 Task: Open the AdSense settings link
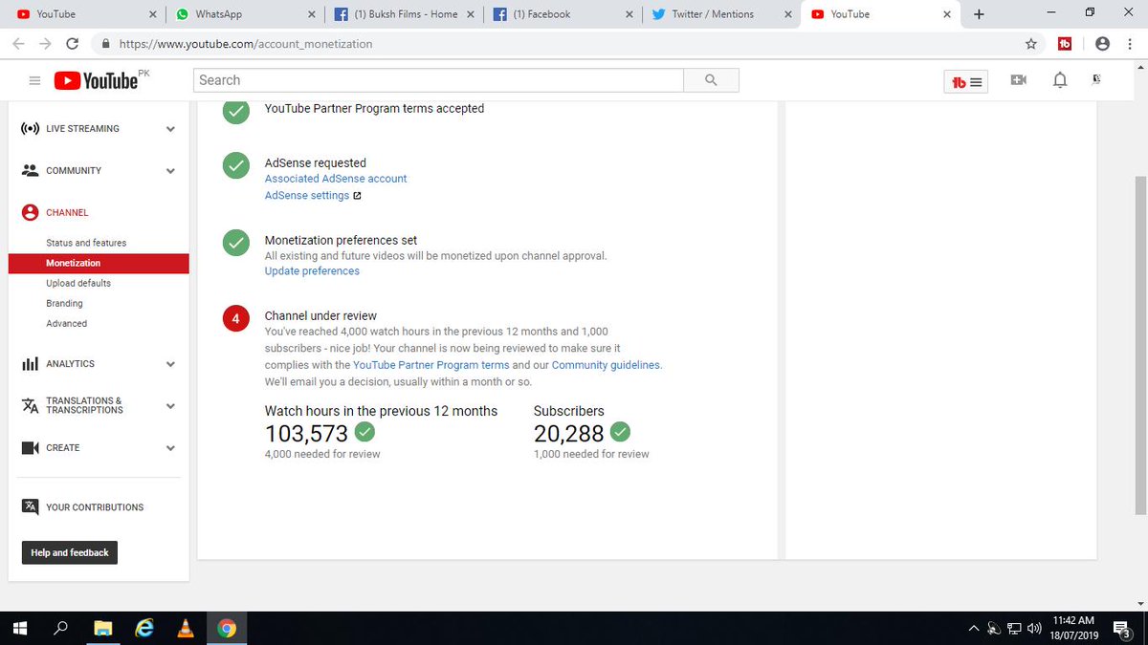(307, 195)
